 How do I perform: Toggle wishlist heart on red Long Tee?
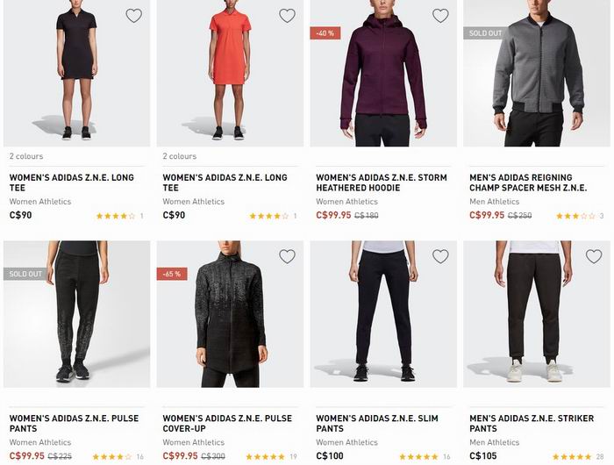pos(287,16)
